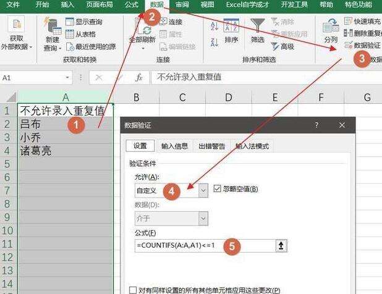Switch to 出错警告 tab in dialog
Image resolution: width=382 pixels, height=294 pixels.
[212, 146]
